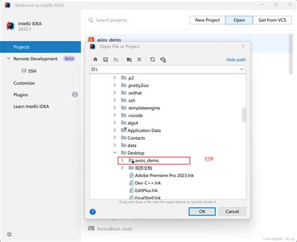Screen dimensions: 297x242
Task: Click the path input field
Action: click(168, 69)
